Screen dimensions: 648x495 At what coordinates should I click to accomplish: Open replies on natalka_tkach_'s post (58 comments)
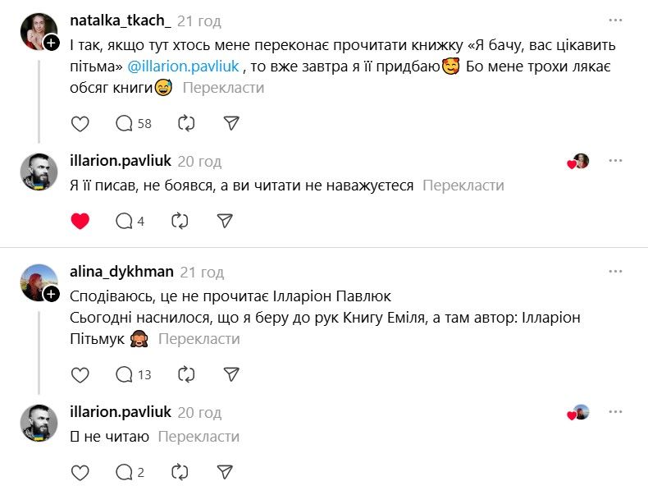tap(134, 123)
